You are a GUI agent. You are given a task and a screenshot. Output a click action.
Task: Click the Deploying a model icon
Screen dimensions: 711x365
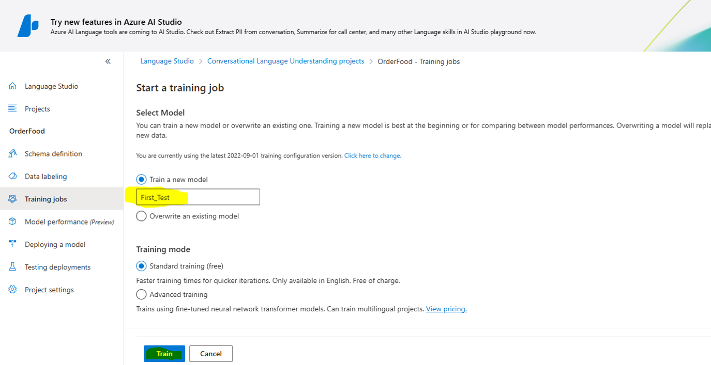pyautogui.click(x=13, y=244)
